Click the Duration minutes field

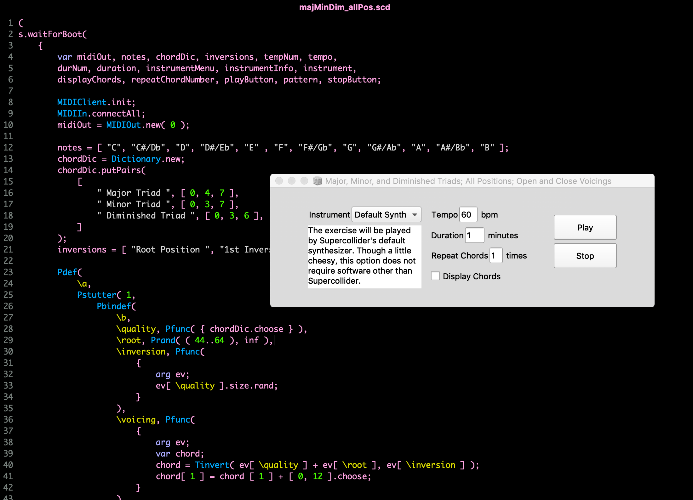click(x=474, y=236)
